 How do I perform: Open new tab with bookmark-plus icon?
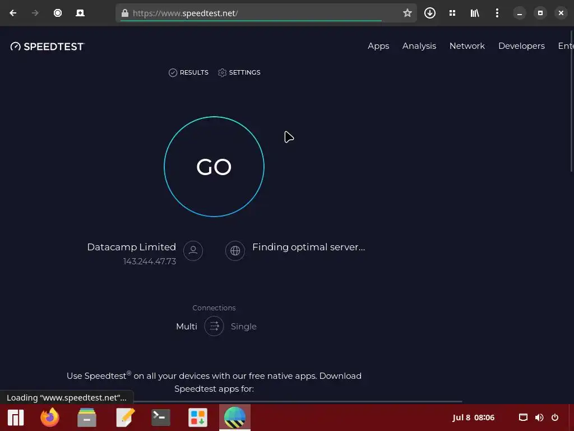[x=80, y=13]
